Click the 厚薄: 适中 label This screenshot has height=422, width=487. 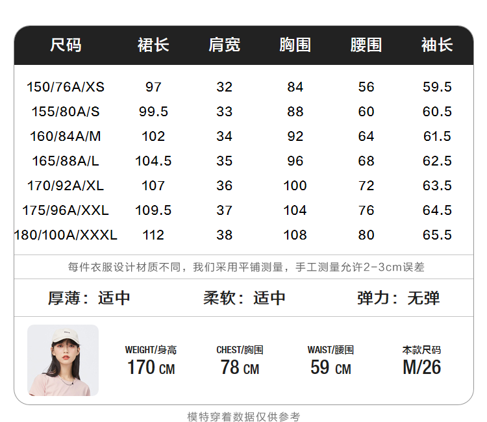tap(89, 298)
